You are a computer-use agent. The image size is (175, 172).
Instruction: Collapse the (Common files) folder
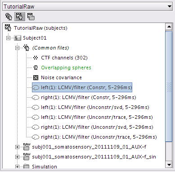18,48
